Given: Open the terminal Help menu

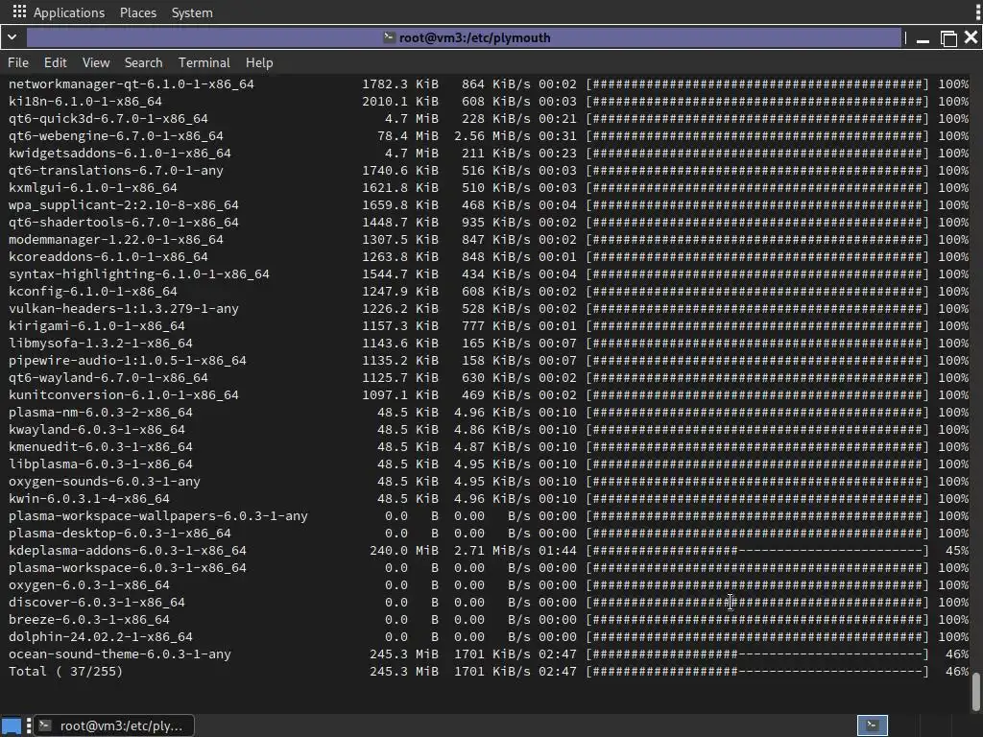Looking at the screenshot, I should point(259,62).
